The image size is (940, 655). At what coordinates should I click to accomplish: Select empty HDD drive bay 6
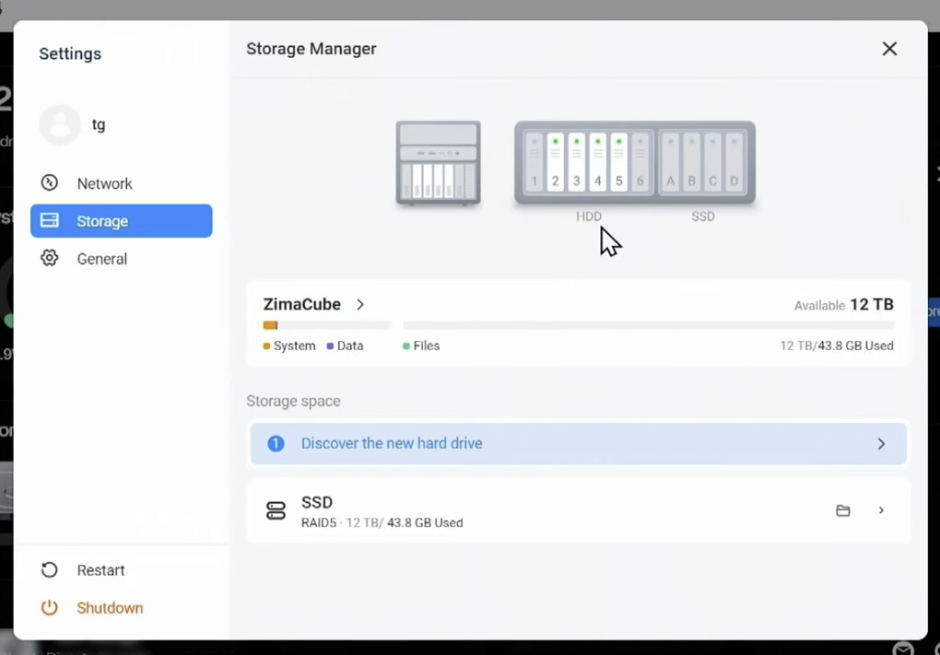(640, 162)
